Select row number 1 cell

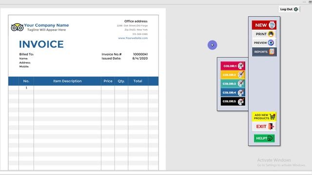[x=26, y=87]
